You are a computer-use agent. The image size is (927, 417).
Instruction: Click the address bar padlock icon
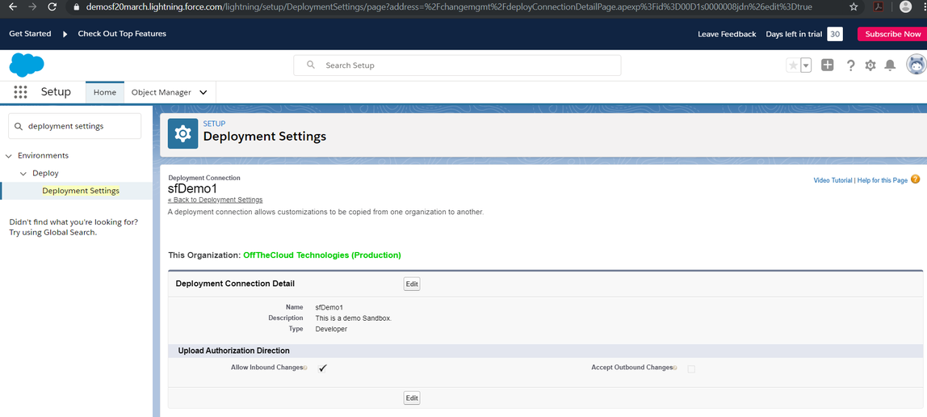(76, 7)
